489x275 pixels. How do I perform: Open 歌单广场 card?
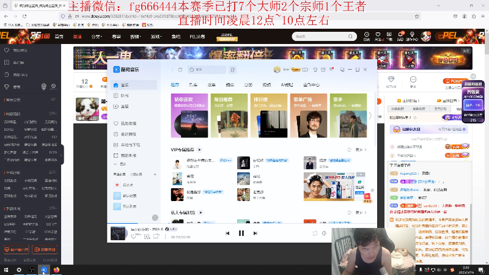pos(309,116)
